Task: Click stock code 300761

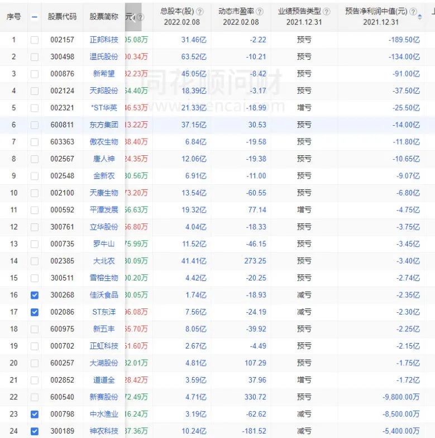Action: (63, 227)
